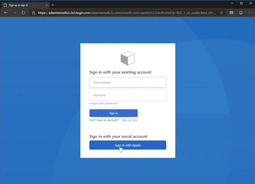The width and height of the screenshot is (255, 184).
Task: Focus the Email Address field
Action: tap(128, 82)
